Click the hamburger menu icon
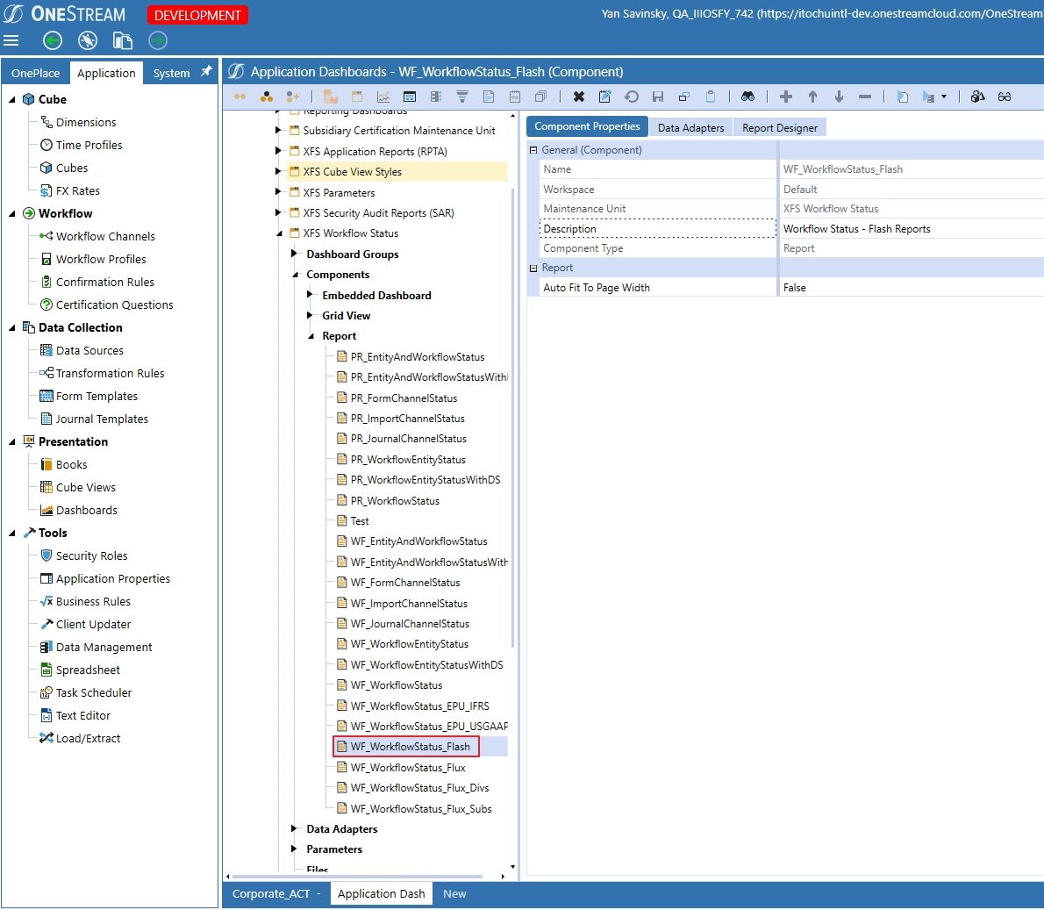1044x910 pixels. pos(11,40)
